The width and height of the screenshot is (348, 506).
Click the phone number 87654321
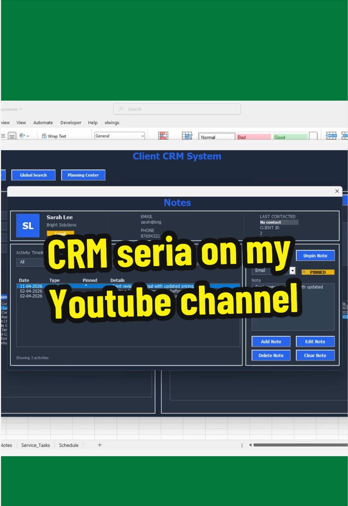point(150,236)
